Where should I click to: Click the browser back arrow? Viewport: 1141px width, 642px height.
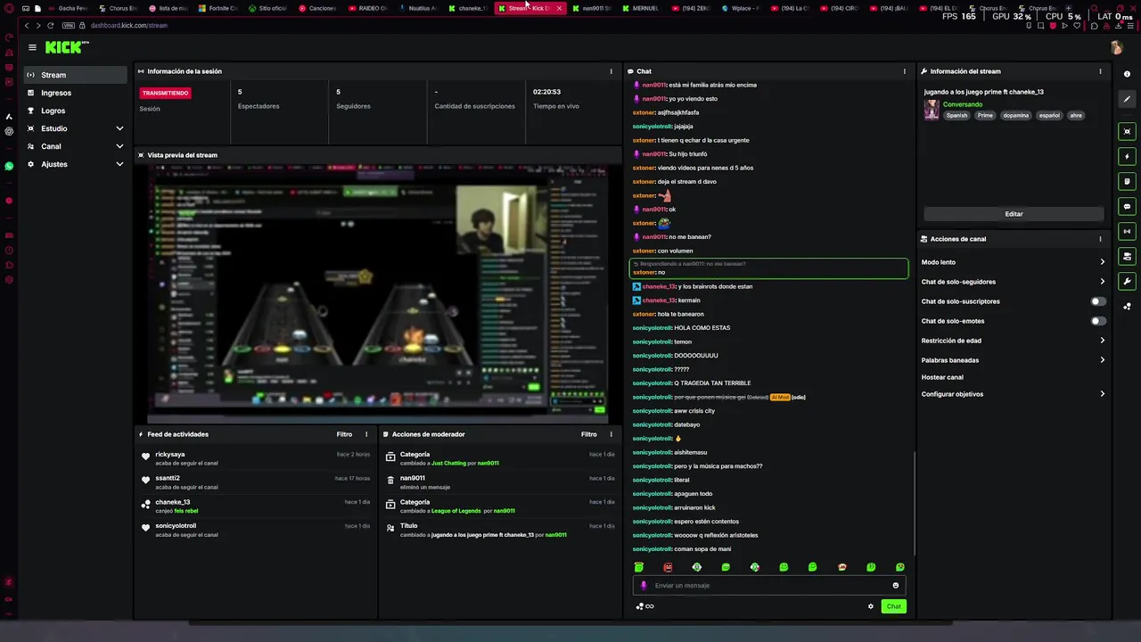point(27,25)
